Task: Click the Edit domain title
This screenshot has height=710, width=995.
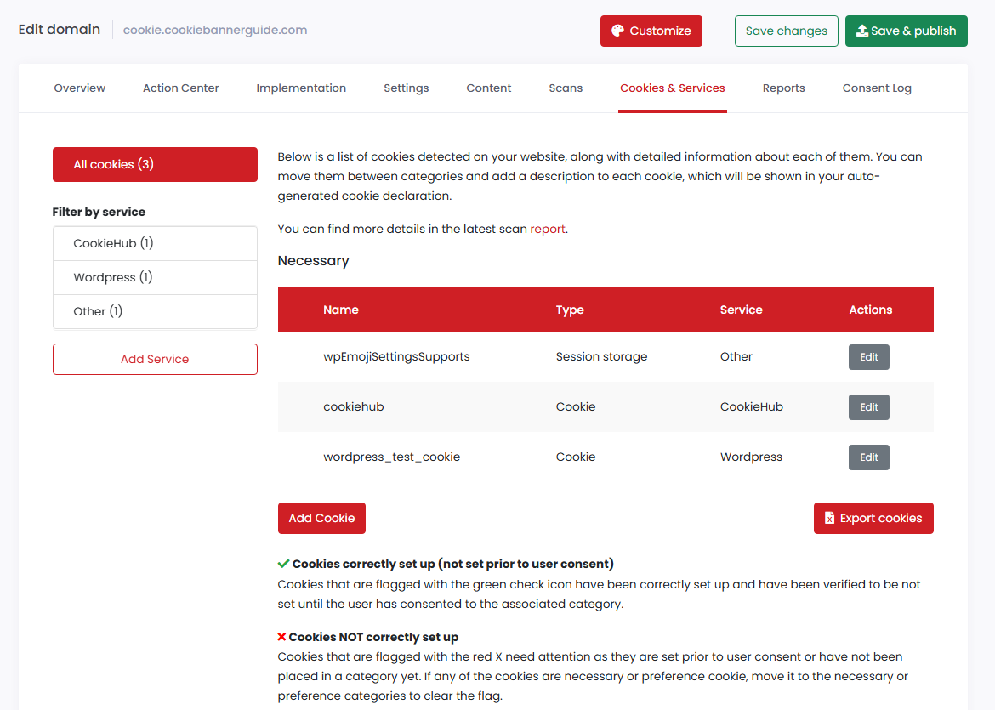Action: coord(59,29)
